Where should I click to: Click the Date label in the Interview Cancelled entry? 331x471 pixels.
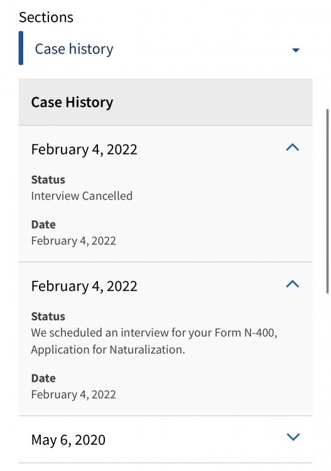pyautogui.click(x=43, y=225)
